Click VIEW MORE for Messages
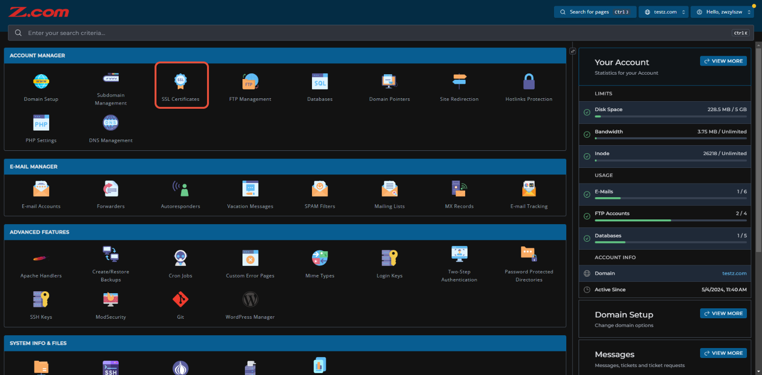Image resolution: width=762 pixels, height=375 pixels. click(723, 353)
